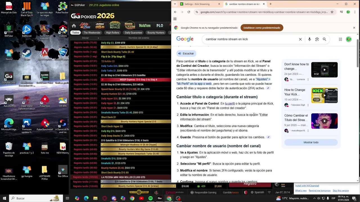Open Google account avatar
360x202 pixels.
point(349,39)
